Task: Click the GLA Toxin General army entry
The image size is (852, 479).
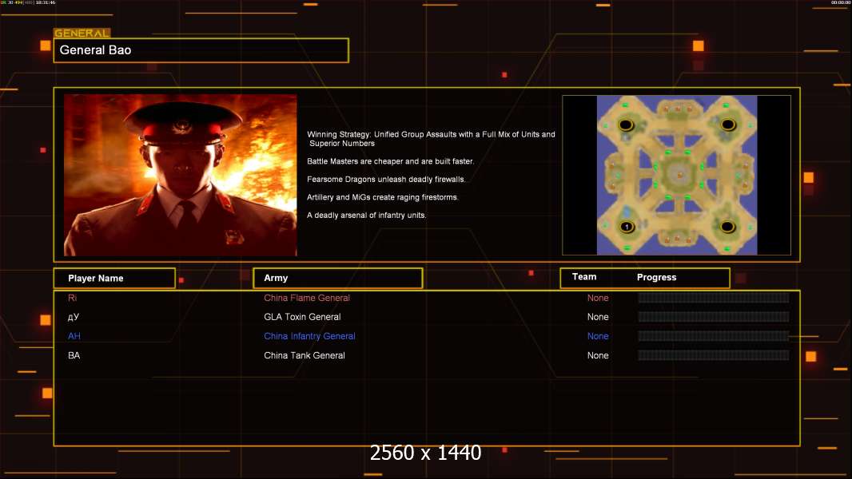Action: tap(302, 317)
